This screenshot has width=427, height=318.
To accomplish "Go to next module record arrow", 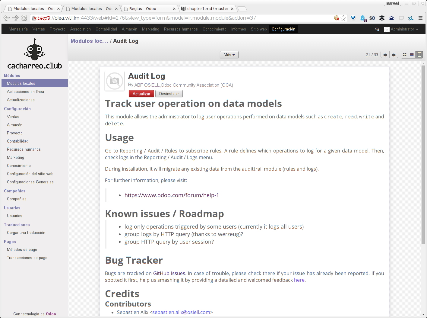I will tap(394, 55).
